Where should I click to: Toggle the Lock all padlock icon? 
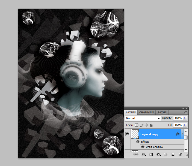coord(151,125)
